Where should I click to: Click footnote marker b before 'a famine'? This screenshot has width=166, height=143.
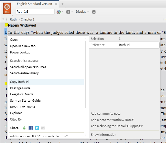pos(95,31)
